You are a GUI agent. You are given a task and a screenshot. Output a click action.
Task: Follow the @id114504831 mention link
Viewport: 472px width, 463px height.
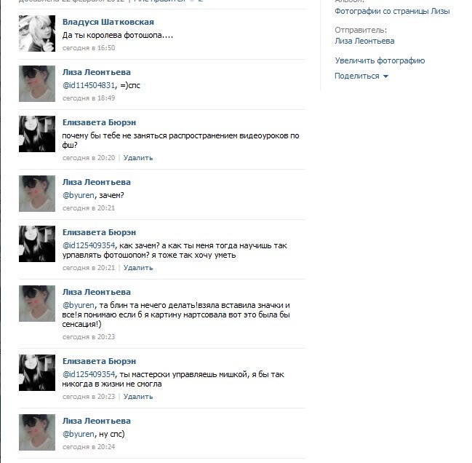coord(89,85)
